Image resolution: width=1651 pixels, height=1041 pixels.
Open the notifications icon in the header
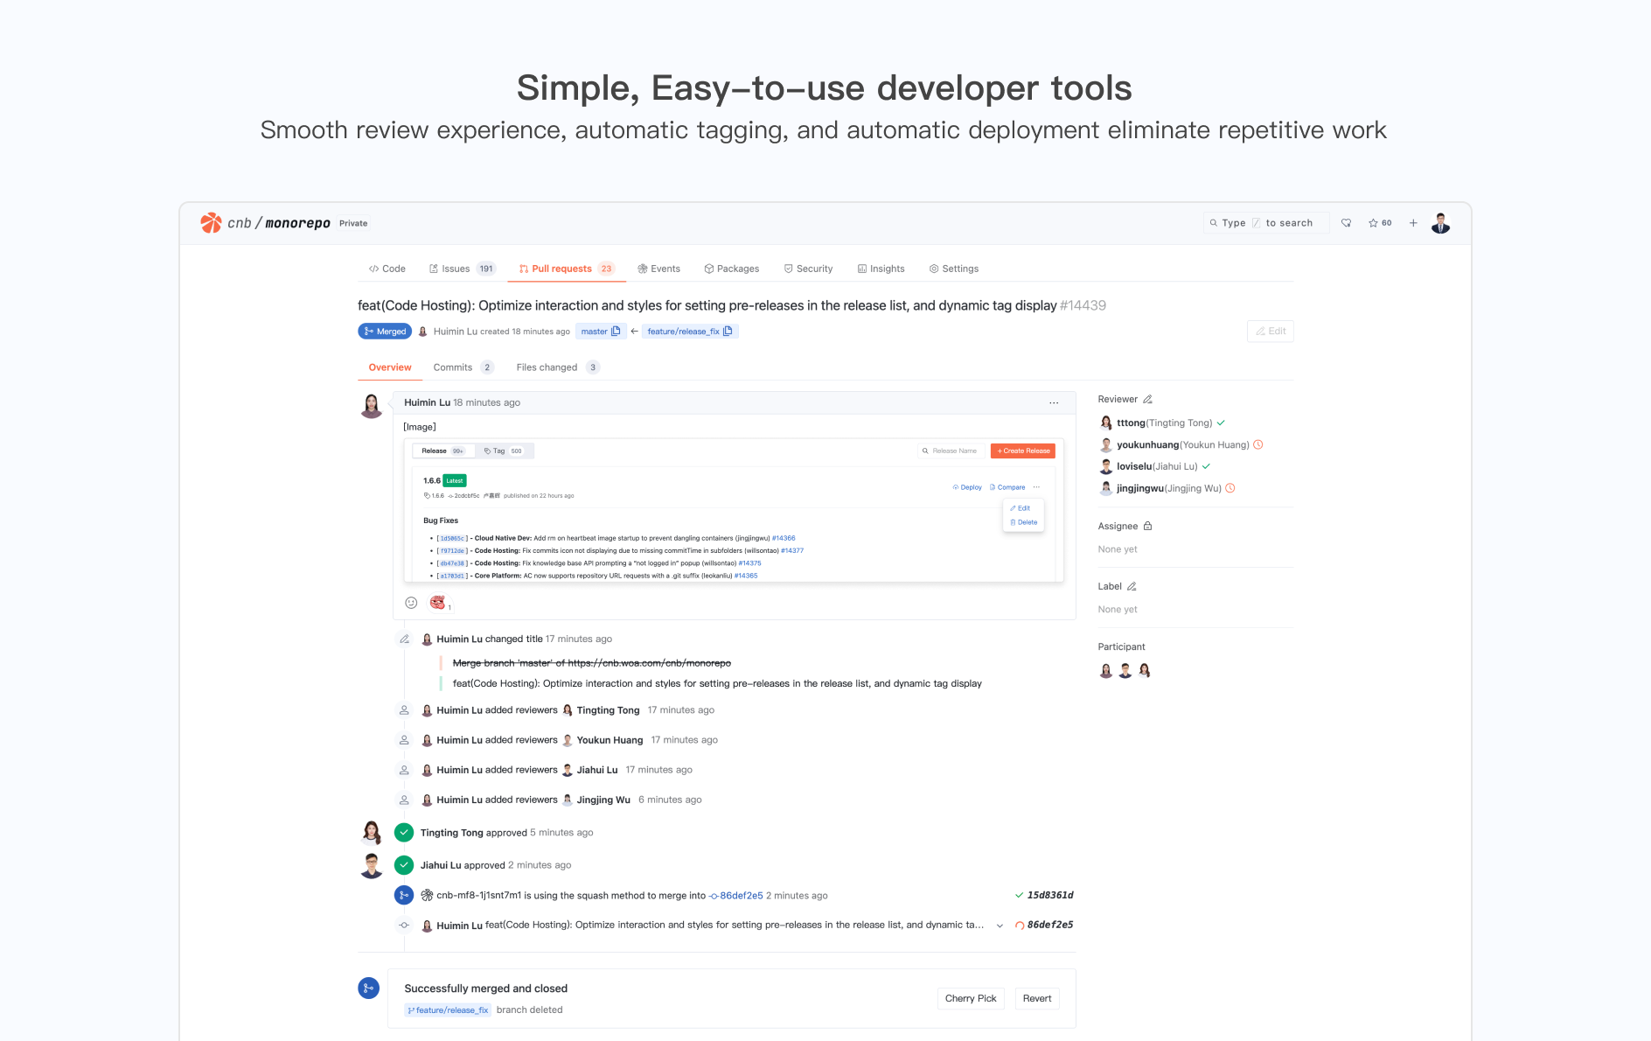(1347, 223)
